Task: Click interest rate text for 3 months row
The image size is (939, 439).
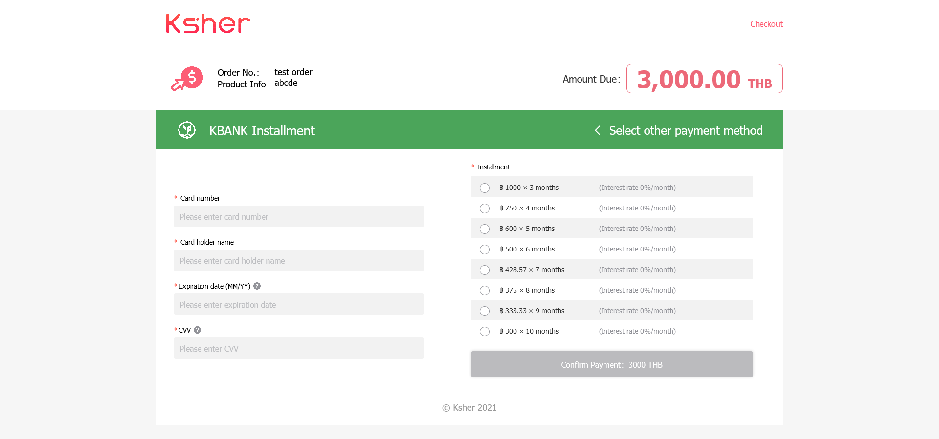Action: [637, 188]
